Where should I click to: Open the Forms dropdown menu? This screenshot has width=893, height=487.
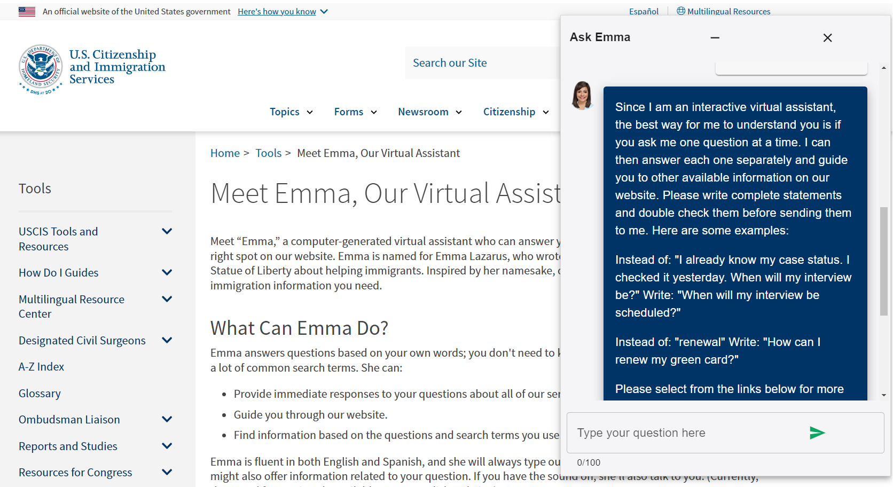[x=356, y=112]
